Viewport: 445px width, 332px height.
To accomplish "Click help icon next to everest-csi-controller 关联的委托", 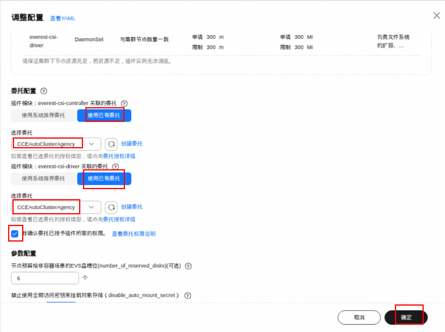I will [124, 103].
